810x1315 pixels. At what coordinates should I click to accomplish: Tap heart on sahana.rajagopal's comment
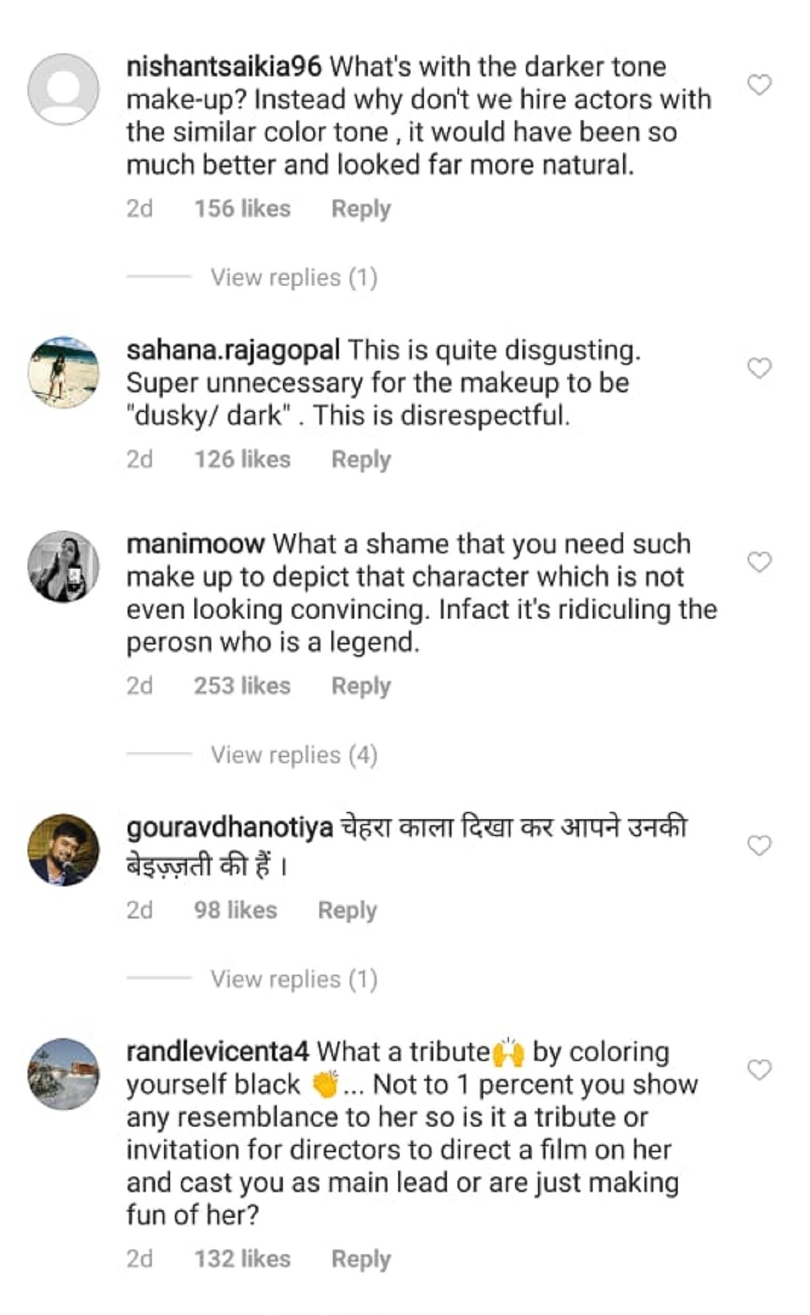(759, 368)
